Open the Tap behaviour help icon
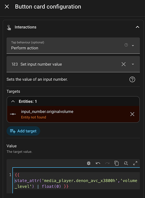This screenshot has height=198, width=145. tap(126, 45)
